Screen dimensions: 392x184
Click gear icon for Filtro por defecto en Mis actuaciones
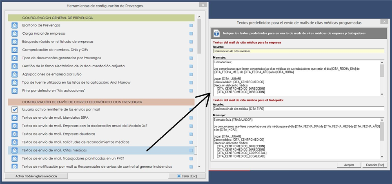click(15, 91)
